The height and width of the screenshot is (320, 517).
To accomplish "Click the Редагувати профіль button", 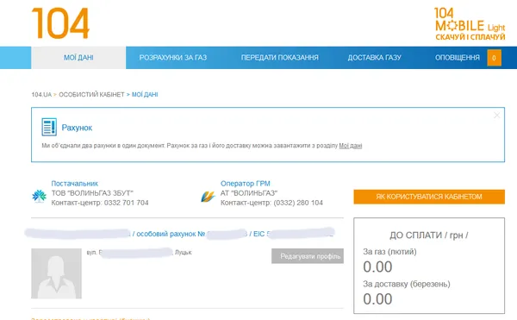I will (x=308, y=256).
